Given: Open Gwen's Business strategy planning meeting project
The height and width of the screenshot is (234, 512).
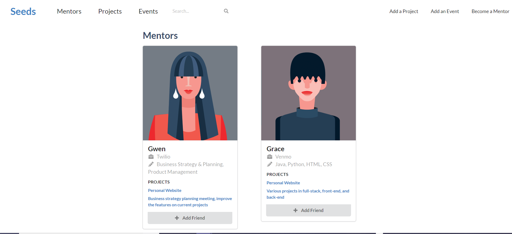Looking at the screenshot, I should (190, 202).
